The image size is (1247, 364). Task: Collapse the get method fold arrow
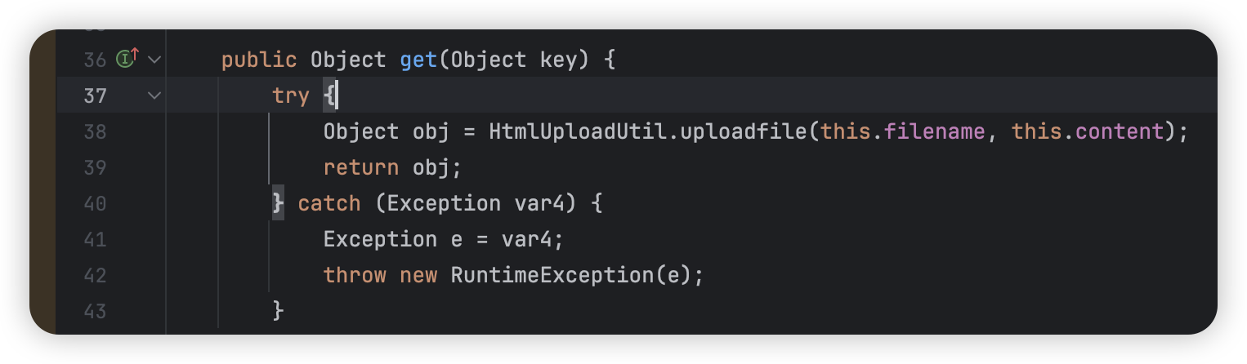(x=154, y=60)
